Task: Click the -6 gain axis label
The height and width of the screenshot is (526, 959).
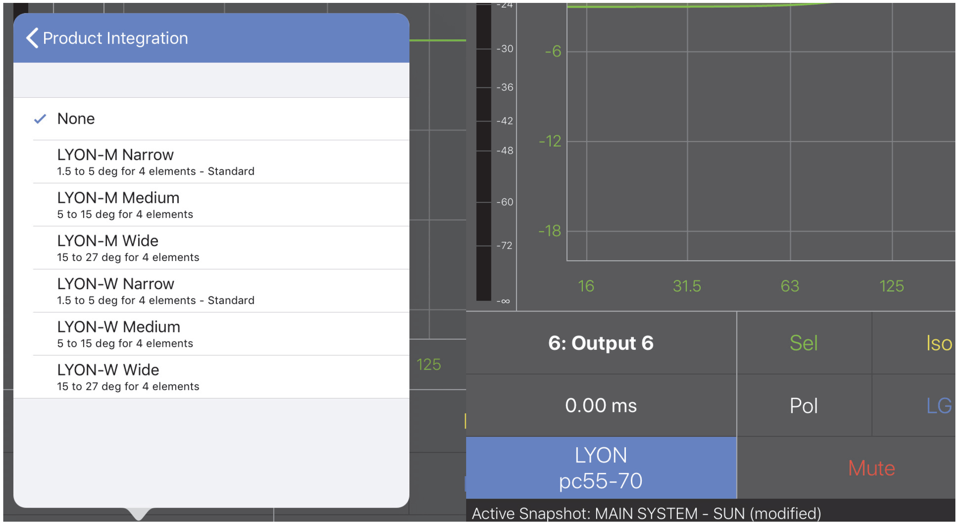Action: pos(553,51)
